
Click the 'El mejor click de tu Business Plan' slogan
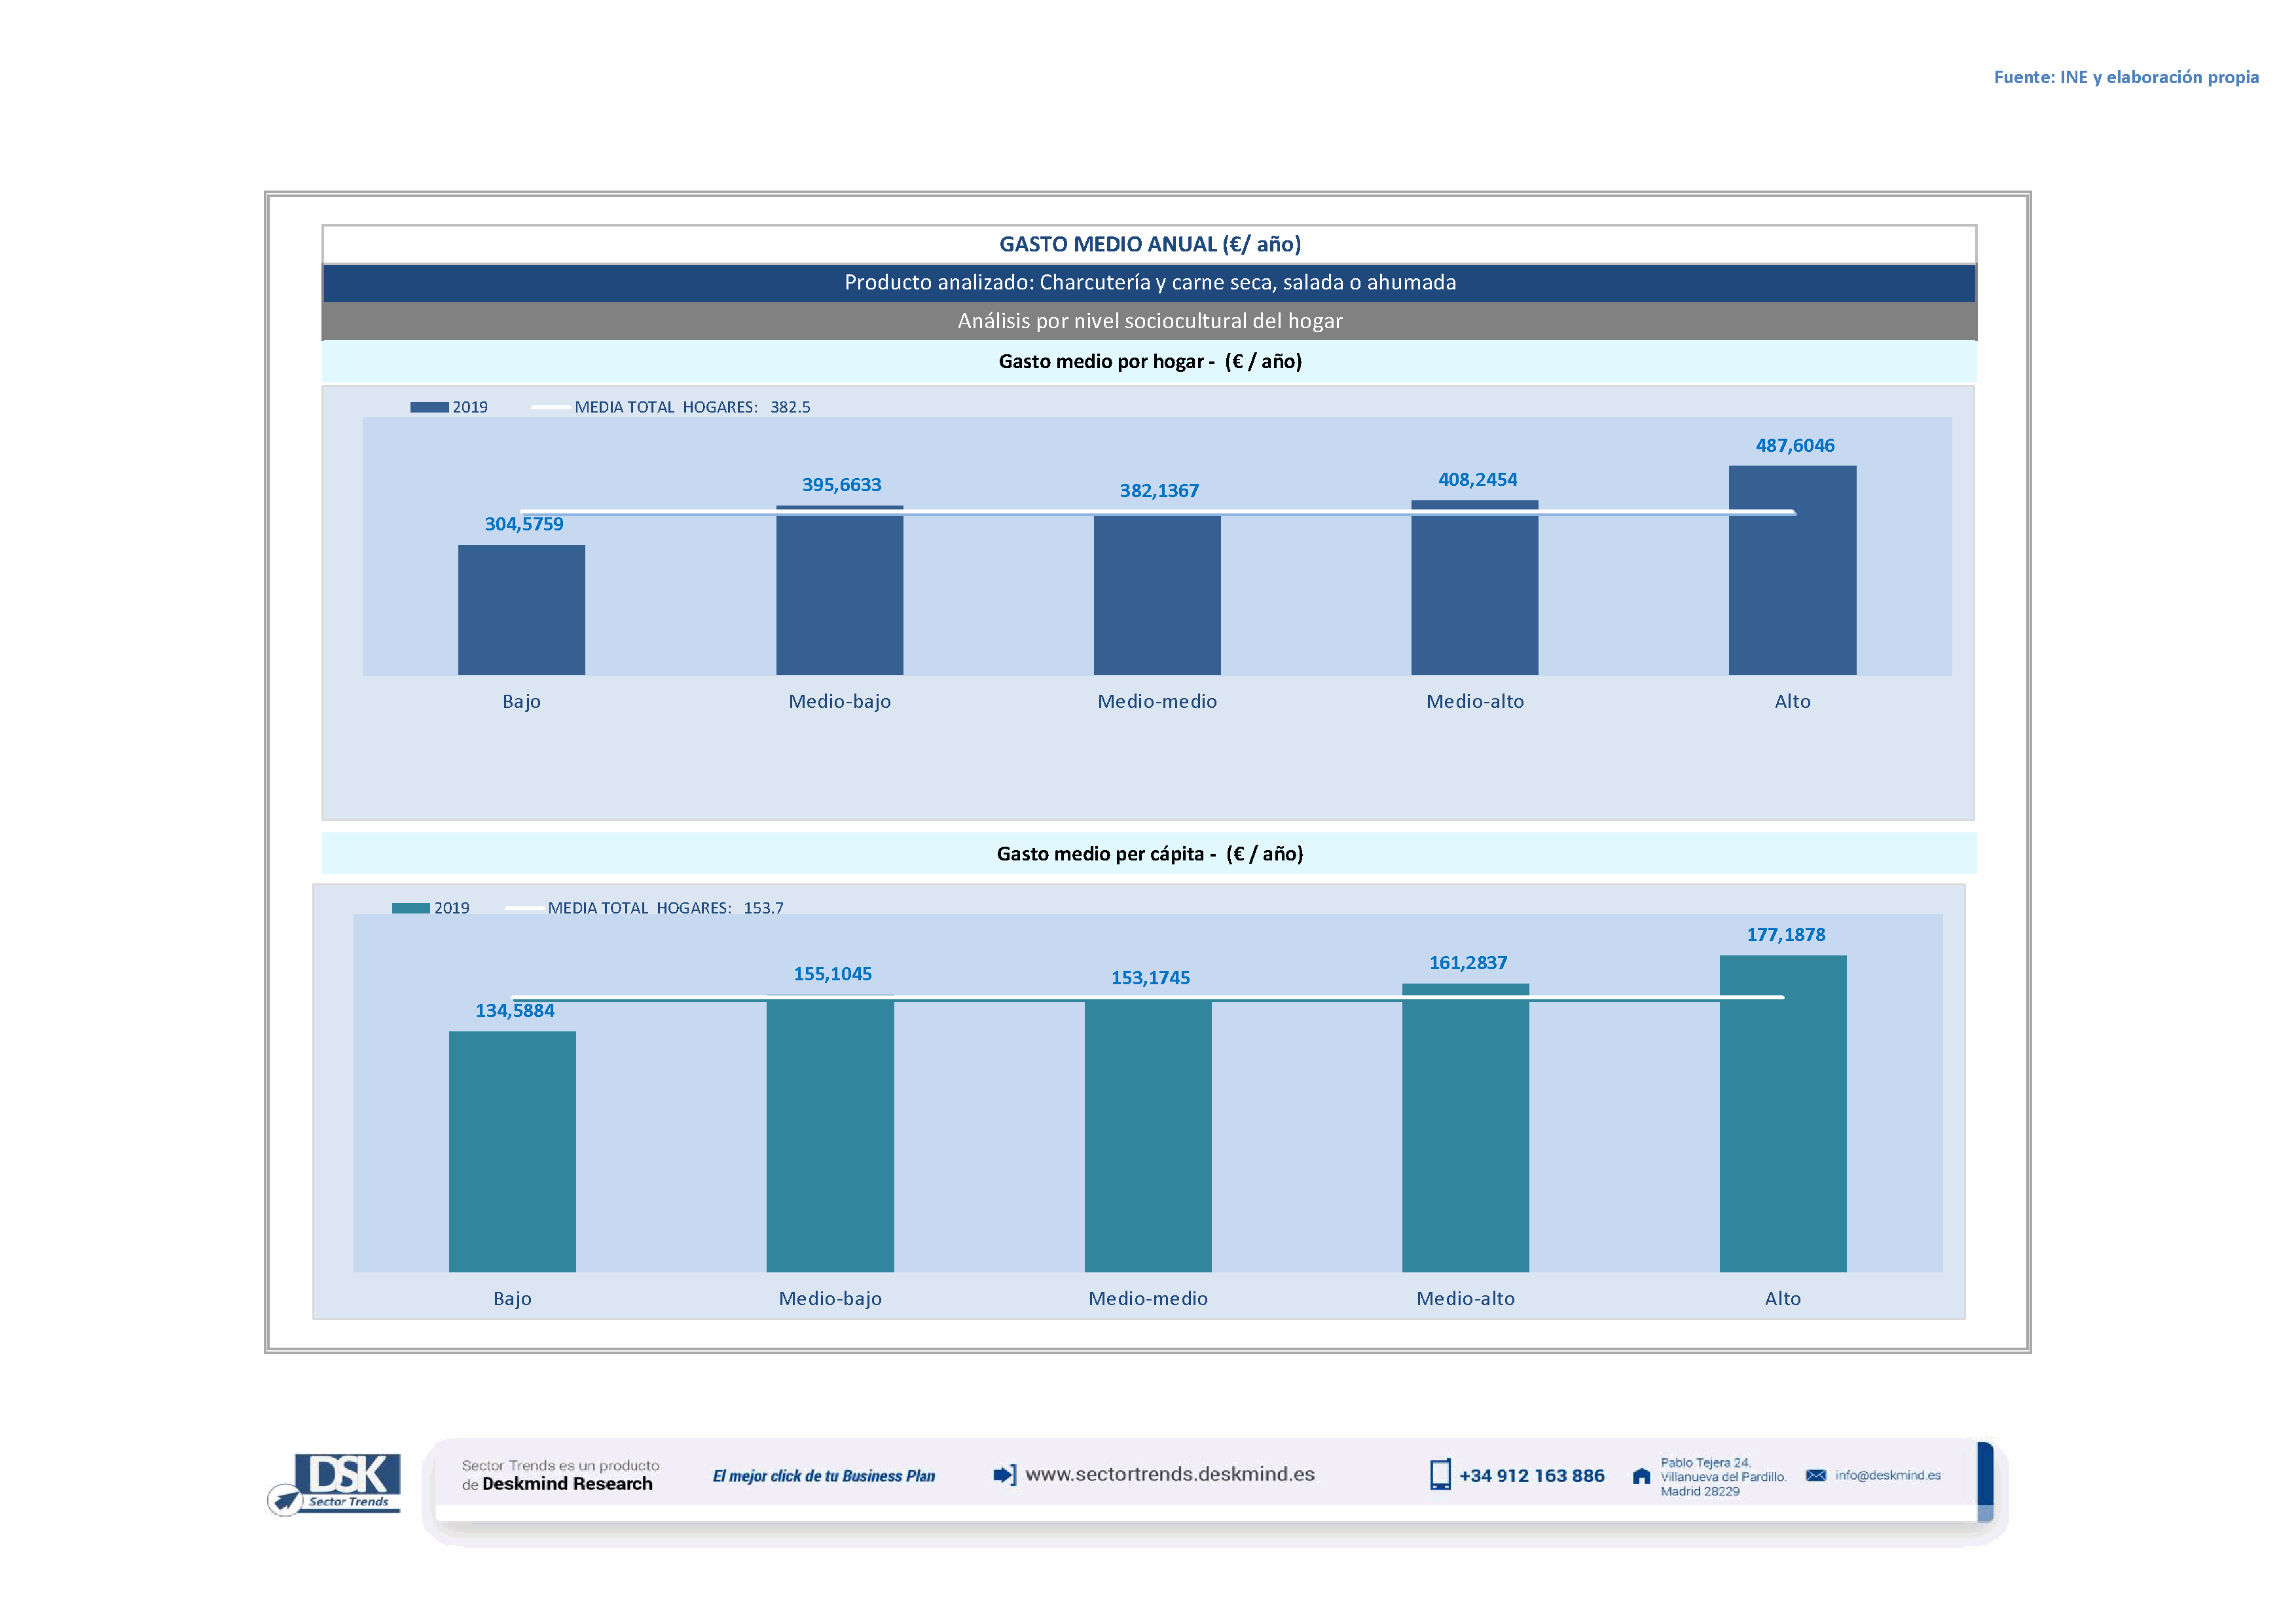point(823,1476)
